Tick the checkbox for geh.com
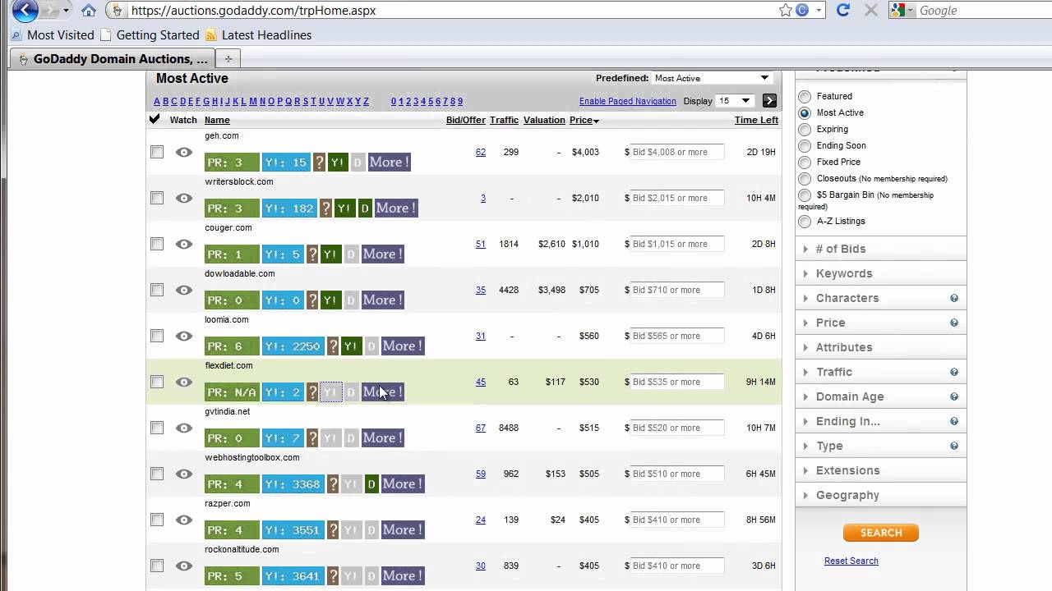Image resolution: width=1052 pixels, height=591 pixels. (x=157, y=152)
